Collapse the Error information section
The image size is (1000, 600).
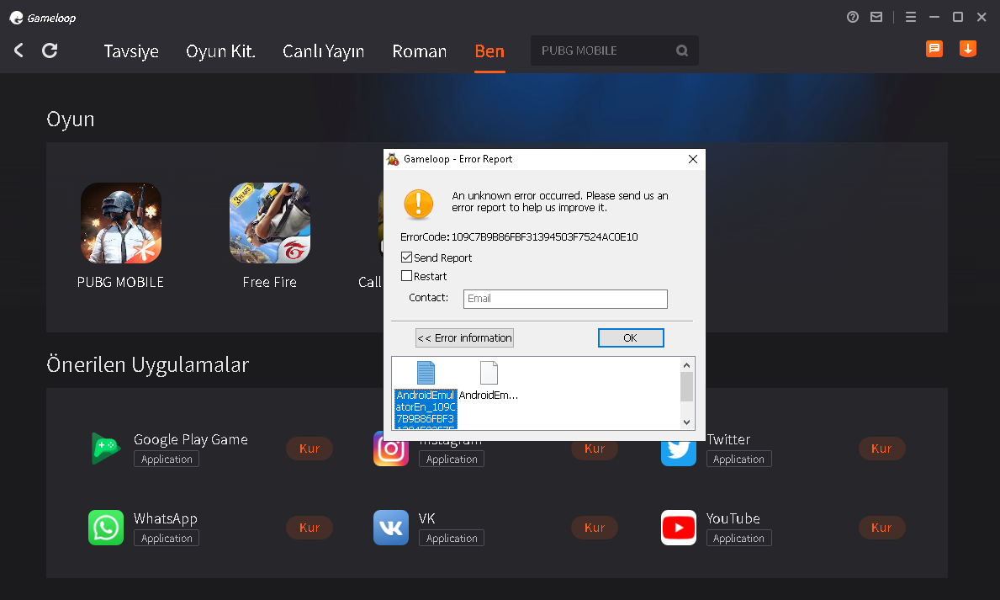coord(464,337)
